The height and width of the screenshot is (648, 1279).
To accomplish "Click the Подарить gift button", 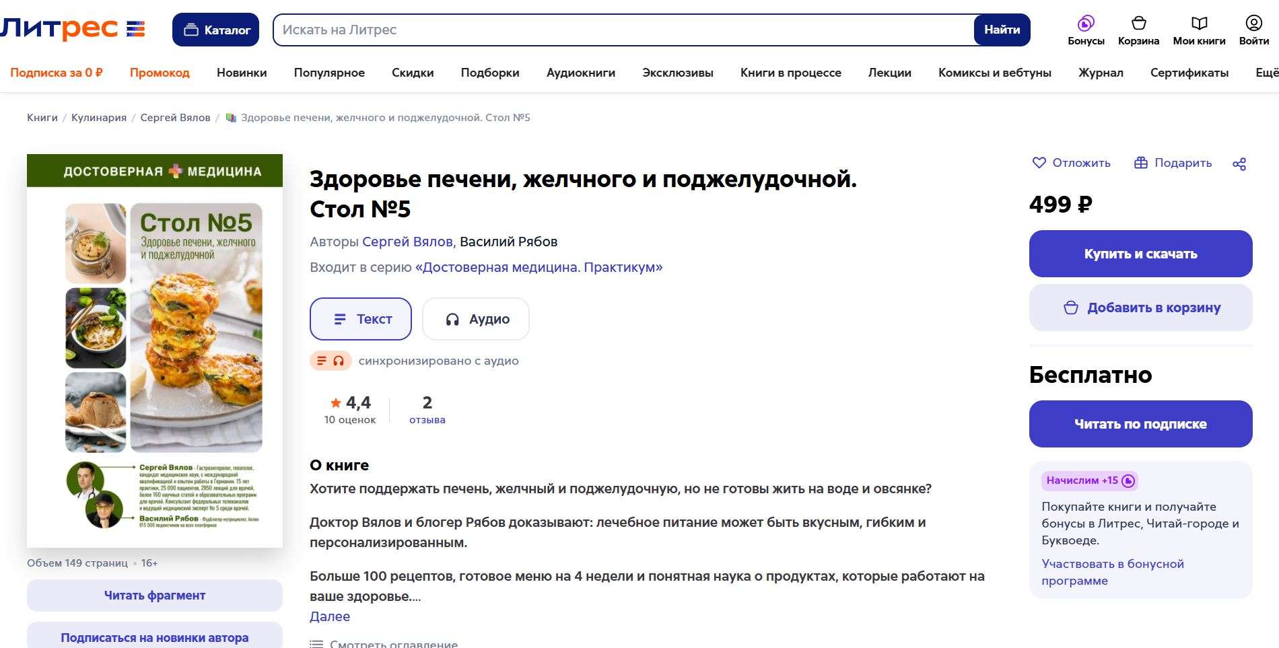I will [1173, 163].
